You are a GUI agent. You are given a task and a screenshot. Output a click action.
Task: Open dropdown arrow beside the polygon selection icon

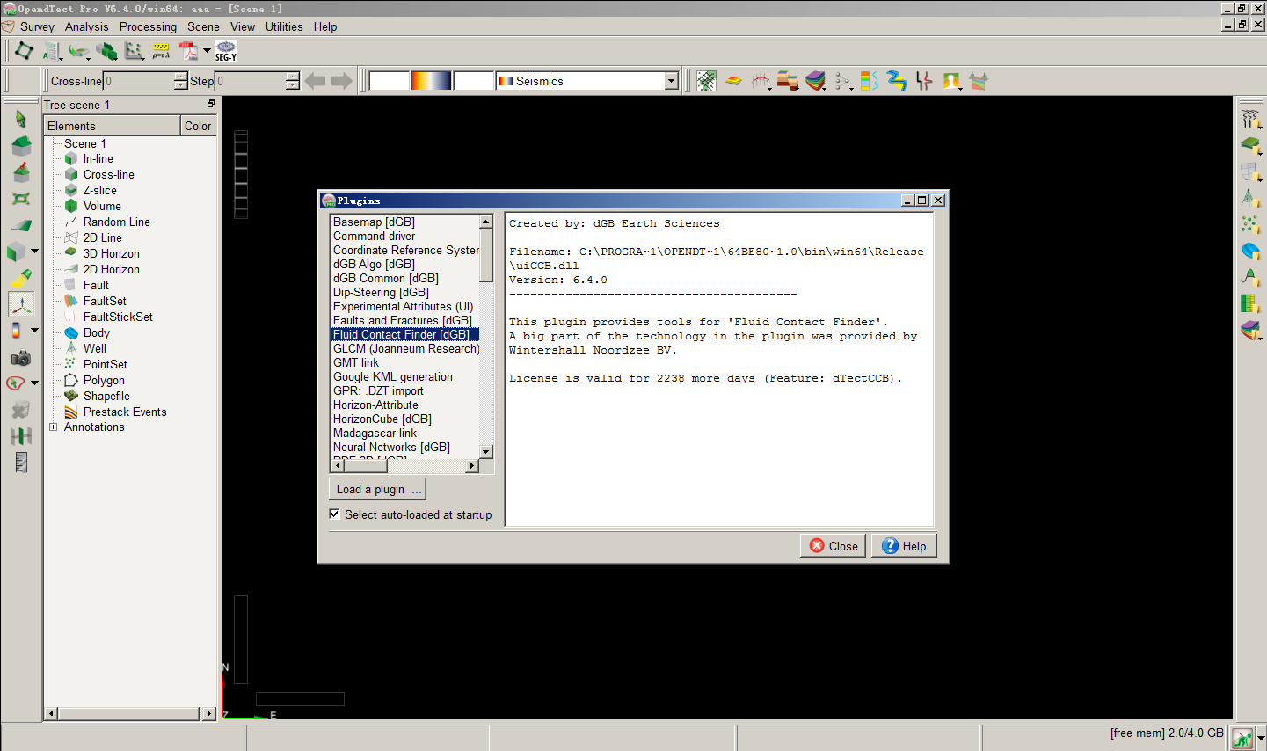click(35, 383)
